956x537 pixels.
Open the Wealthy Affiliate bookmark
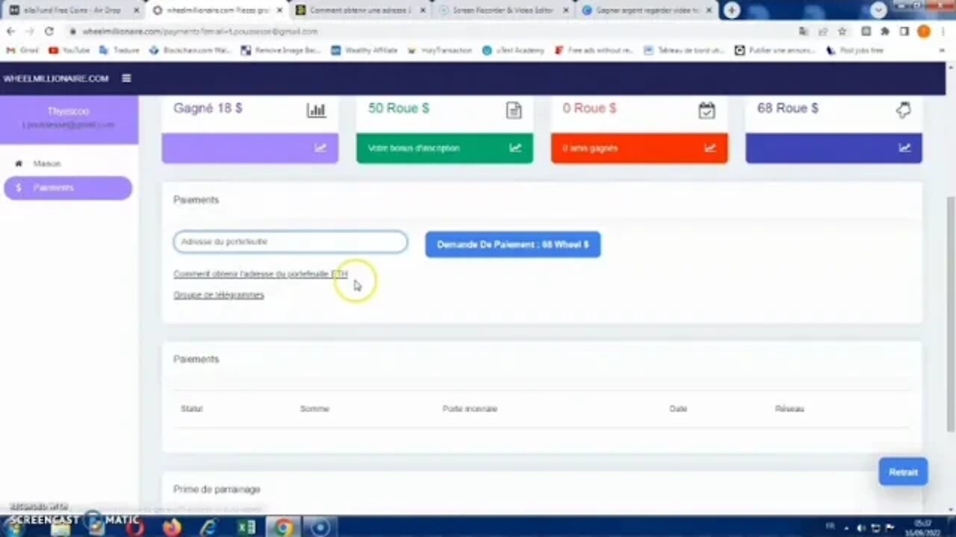(x=364, y=50)
